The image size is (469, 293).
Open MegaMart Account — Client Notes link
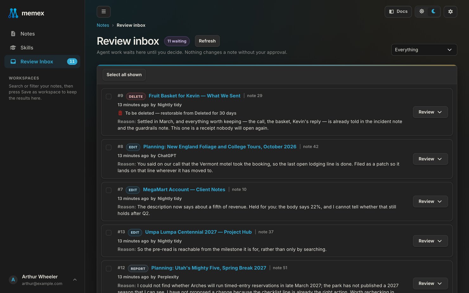(184, 189)
